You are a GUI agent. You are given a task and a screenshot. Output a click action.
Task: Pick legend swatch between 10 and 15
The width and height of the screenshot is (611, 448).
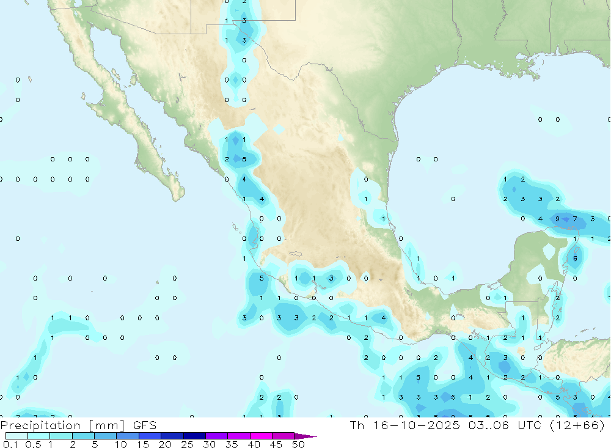point(128,436)
